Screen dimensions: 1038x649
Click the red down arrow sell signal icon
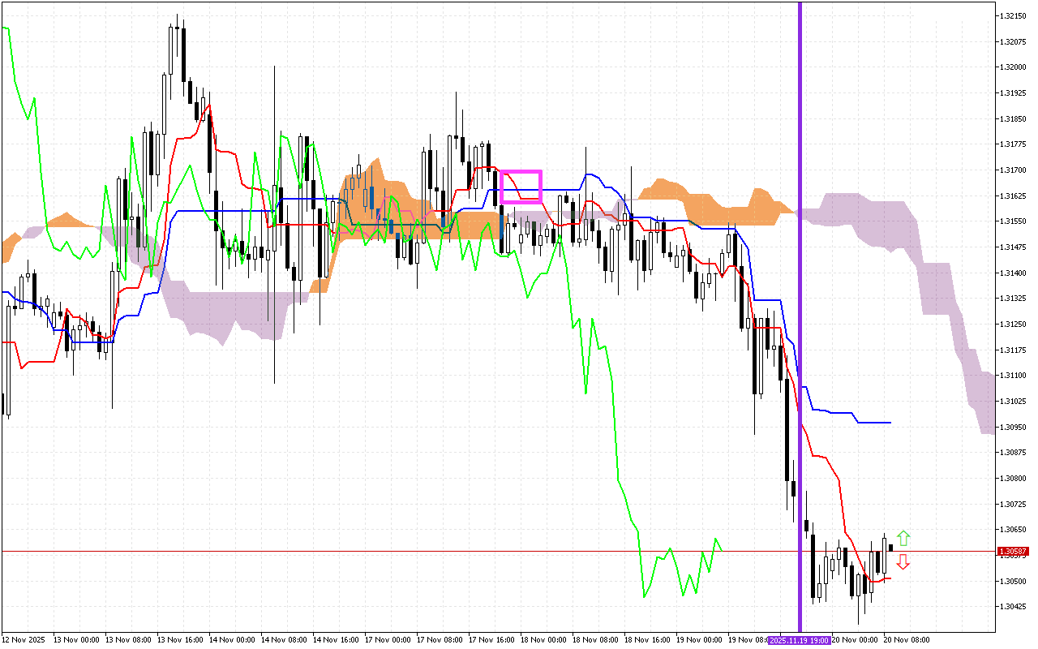[903, 561]
